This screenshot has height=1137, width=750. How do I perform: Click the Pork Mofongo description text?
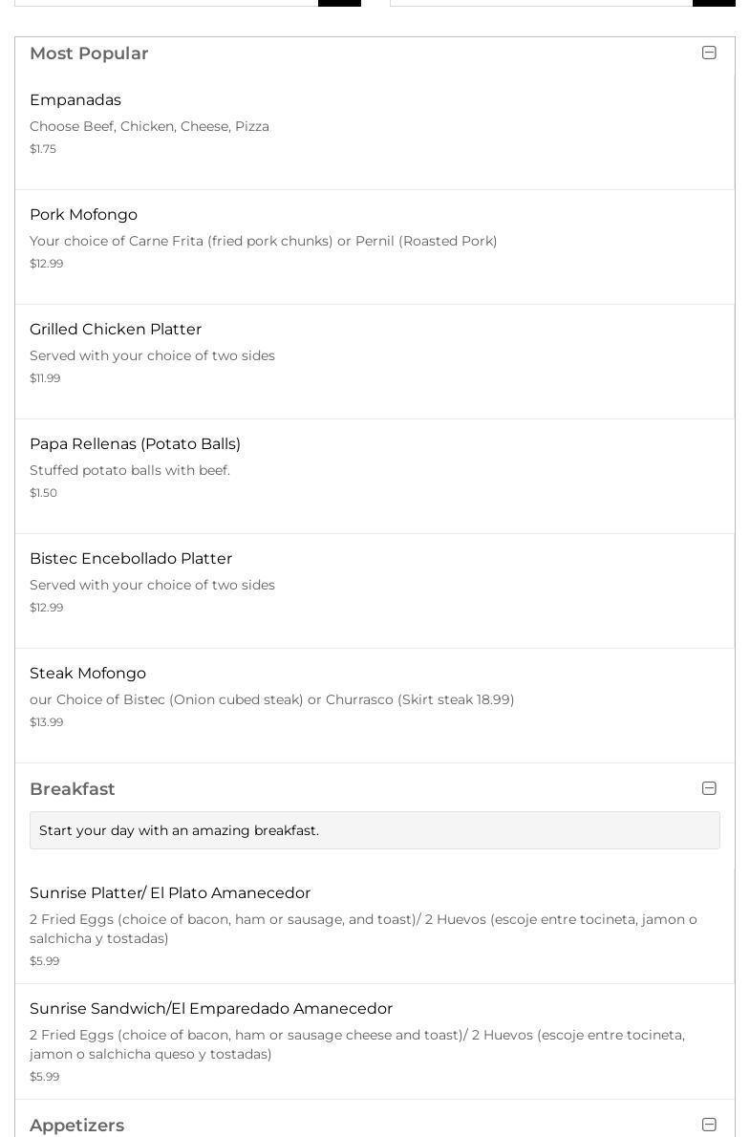264,241
